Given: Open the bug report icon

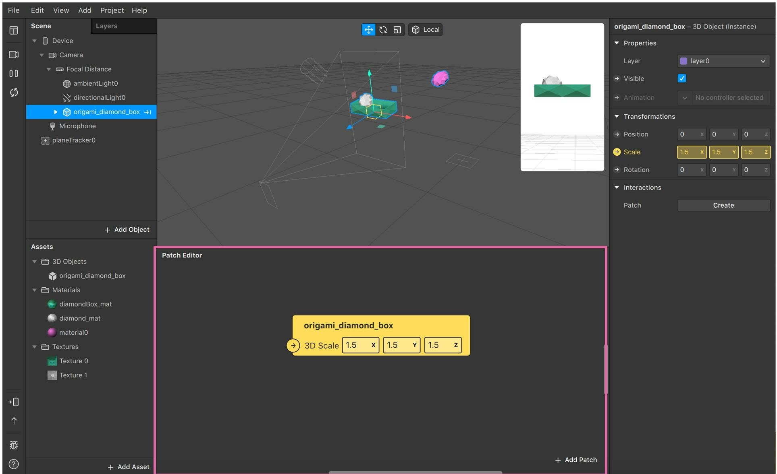Looking at the screenshot, I should pos(14,445).
